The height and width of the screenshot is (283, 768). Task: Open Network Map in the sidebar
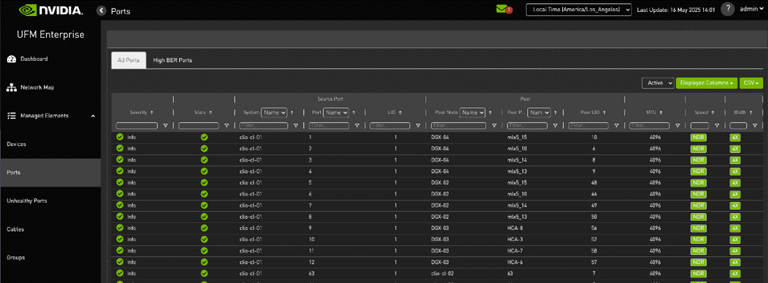point(37,88)
